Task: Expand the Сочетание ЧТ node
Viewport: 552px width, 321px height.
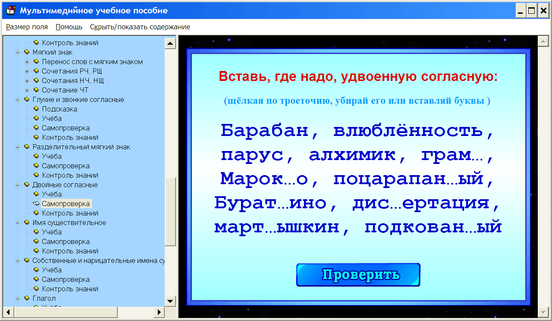Action: (x=27, y=90)
